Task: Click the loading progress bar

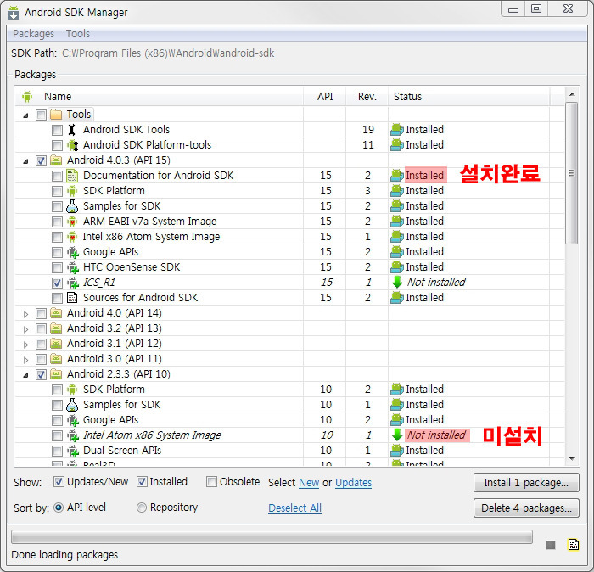Action: pos(272,536)
